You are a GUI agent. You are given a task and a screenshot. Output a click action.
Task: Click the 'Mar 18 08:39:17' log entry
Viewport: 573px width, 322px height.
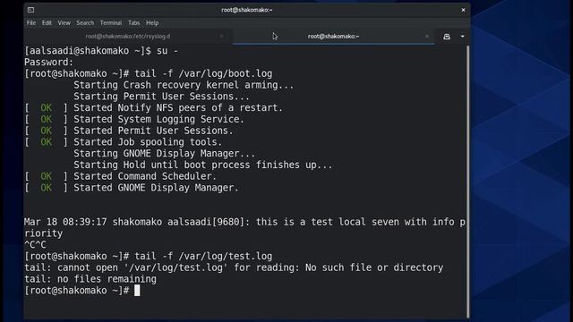point(244,227)
